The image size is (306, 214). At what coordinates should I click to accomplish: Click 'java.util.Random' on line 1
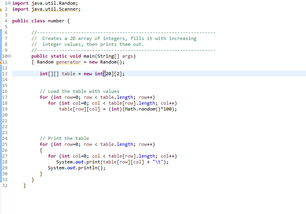tap(53, 3)
